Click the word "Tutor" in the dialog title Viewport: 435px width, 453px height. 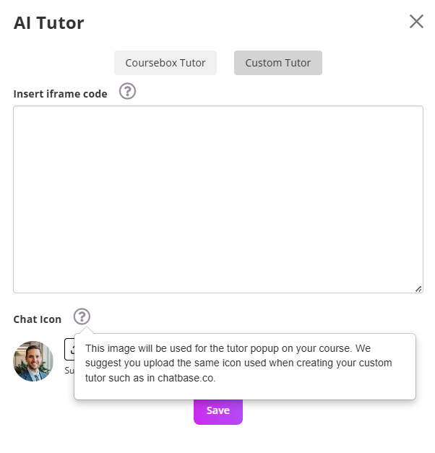coord(63,23)
